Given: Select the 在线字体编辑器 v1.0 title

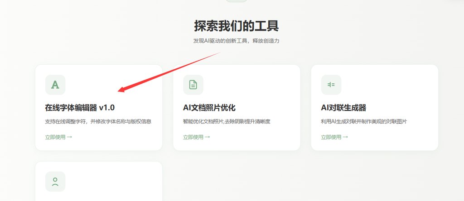Looking at the screenshot, I should (x=80, y=108).
